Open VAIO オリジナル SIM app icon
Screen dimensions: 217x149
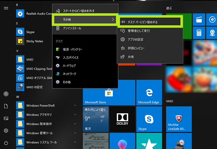(x=20, y=78)
